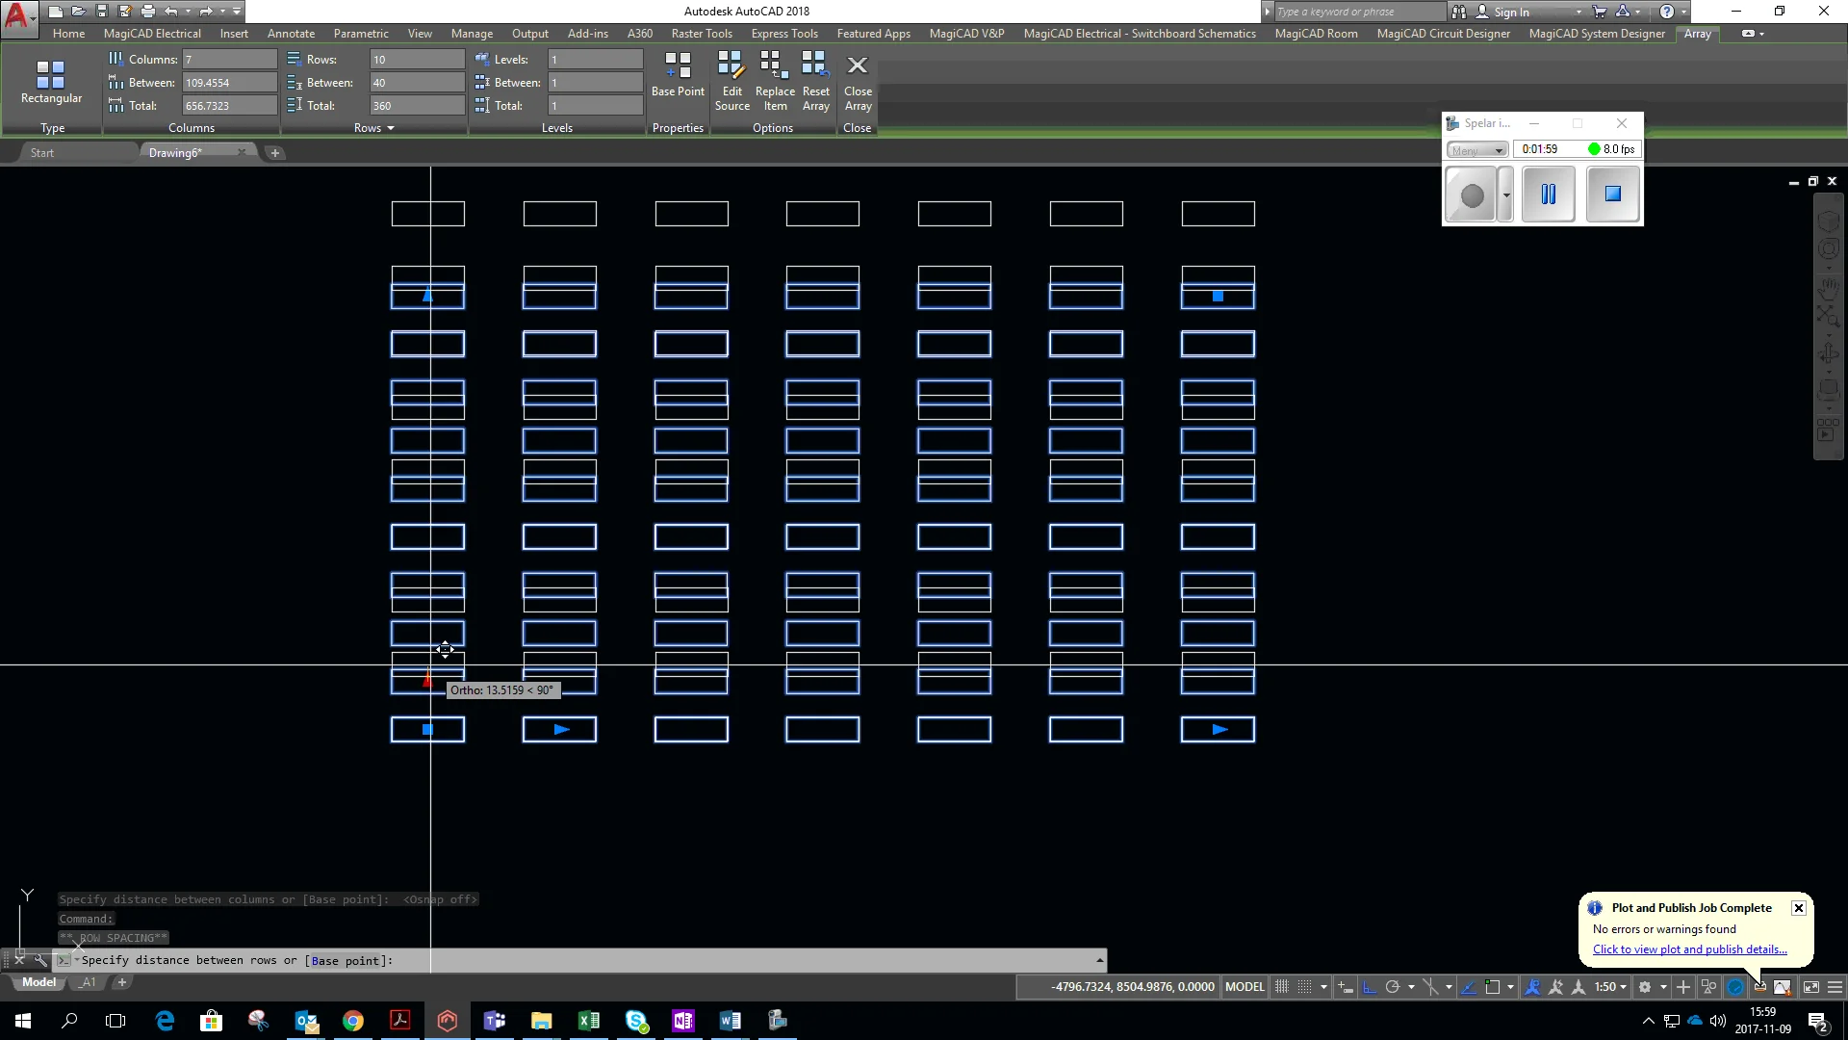1848x1040 pixels.
Task: Pause the screen recording playback control
Action: [1549, 194]
